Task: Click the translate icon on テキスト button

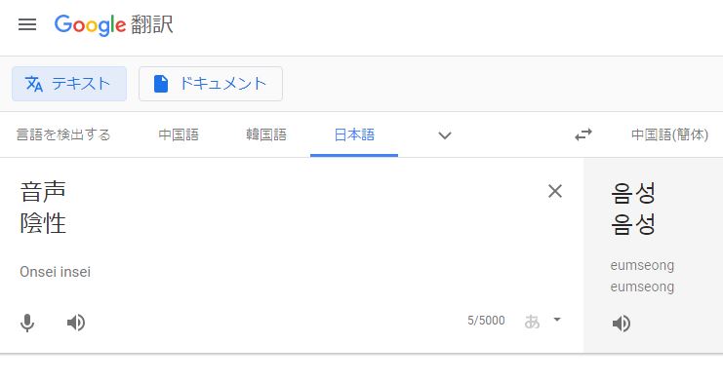Action: coord(33,84)
